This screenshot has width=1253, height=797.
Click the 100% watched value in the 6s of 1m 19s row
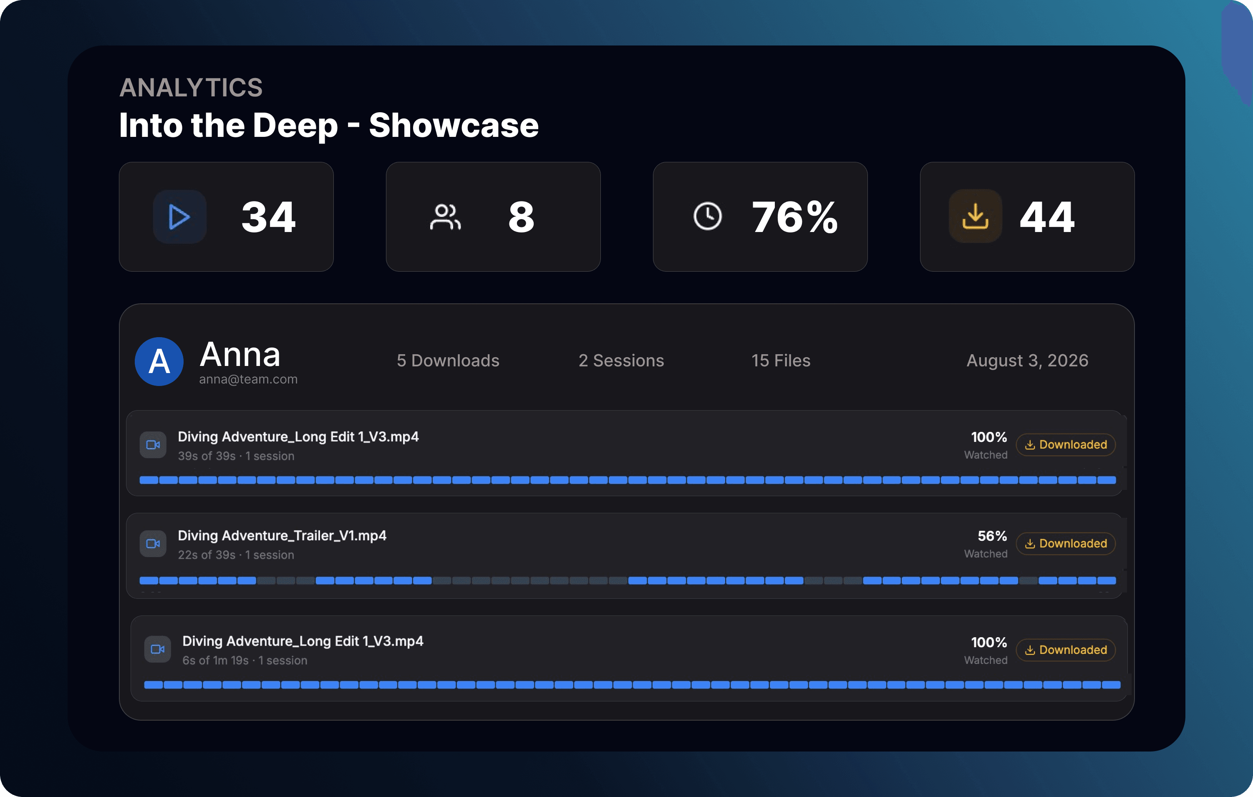pos(989,643)
